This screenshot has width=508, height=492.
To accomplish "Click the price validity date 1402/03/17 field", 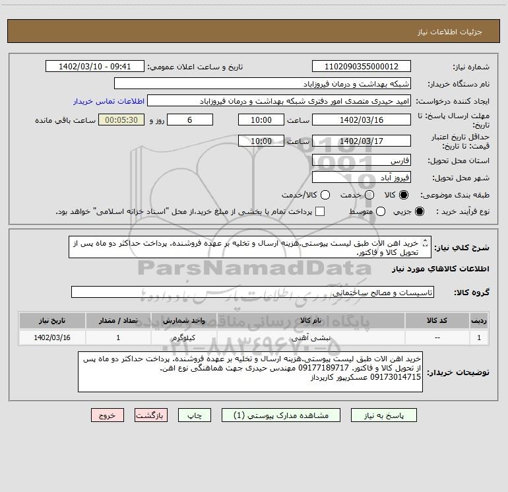I will (362, 141).
